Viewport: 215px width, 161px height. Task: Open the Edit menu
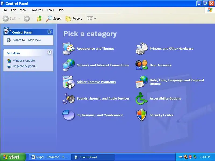pos(13,10)
